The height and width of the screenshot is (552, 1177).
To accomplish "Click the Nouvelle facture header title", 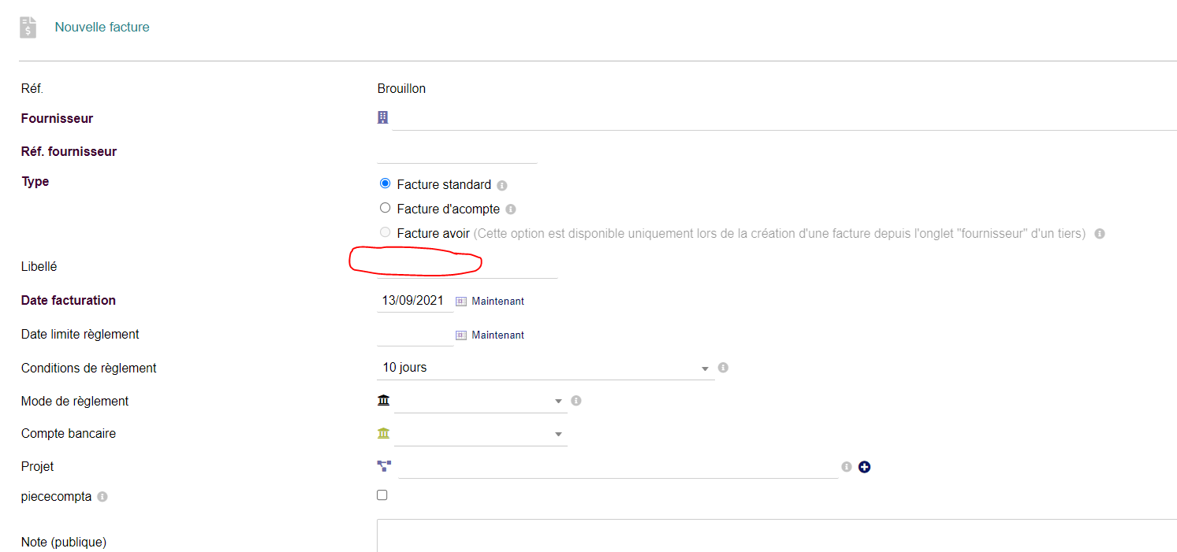I will [x=102, y=26].
